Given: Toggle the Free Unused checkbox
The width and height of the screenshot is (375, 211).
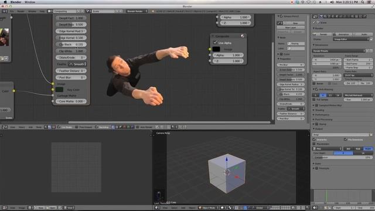Looking at the screenshot, I should click(x=77, y=127).
